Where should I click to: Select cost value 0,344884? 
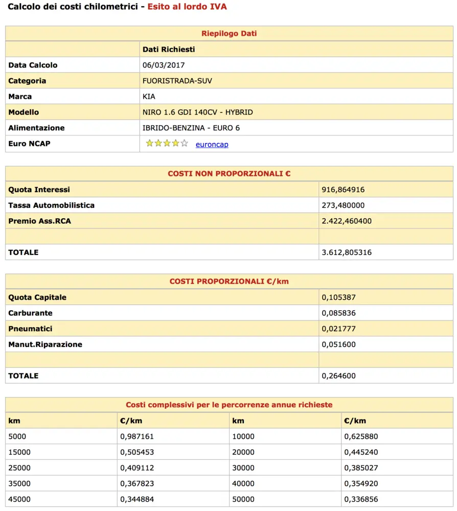[137, 499]
